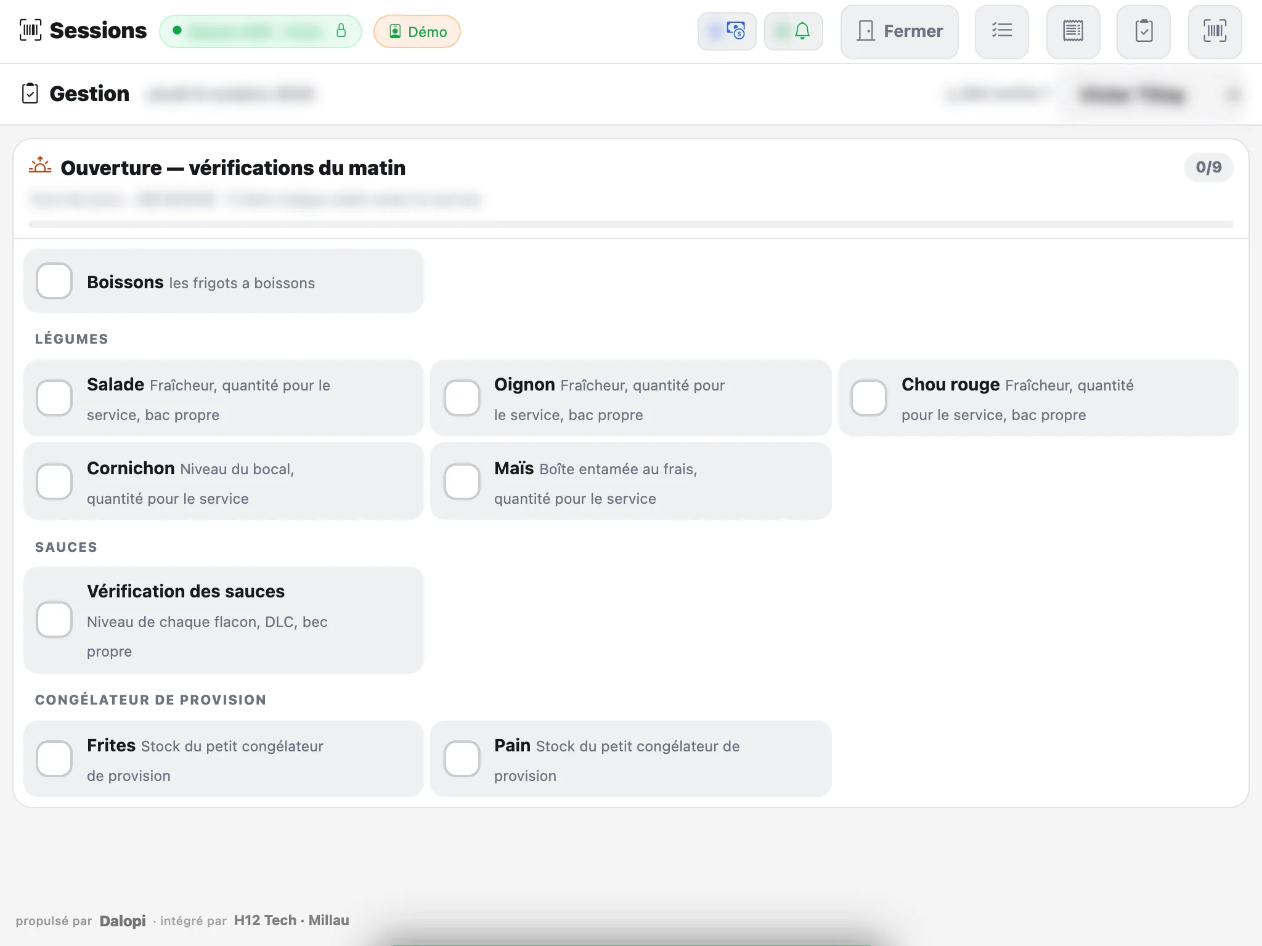The height and width of the screenshot is (946, 1262).
Task: Open the clipboard checklist icon button
Action: click(x=1144, y=31)
